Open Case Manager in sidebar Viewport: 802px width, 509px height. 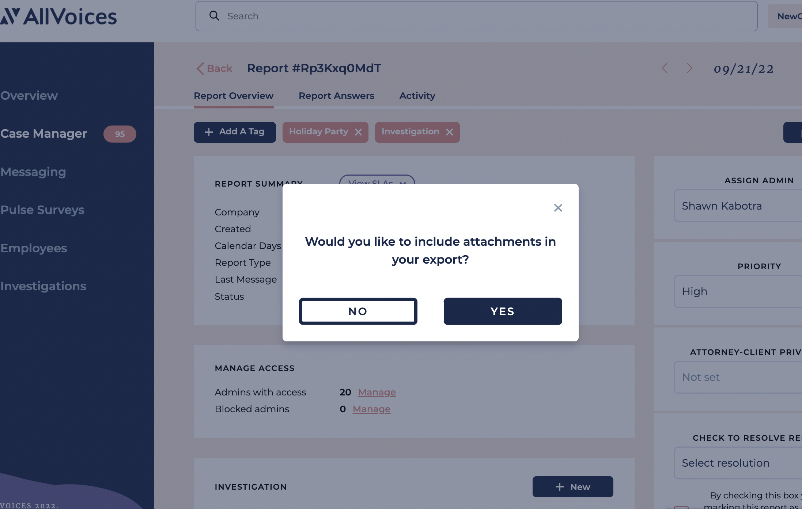43,134
